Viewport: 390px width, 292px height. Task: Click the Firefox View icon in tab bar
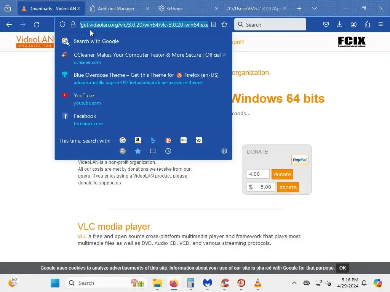pos(8,8)
